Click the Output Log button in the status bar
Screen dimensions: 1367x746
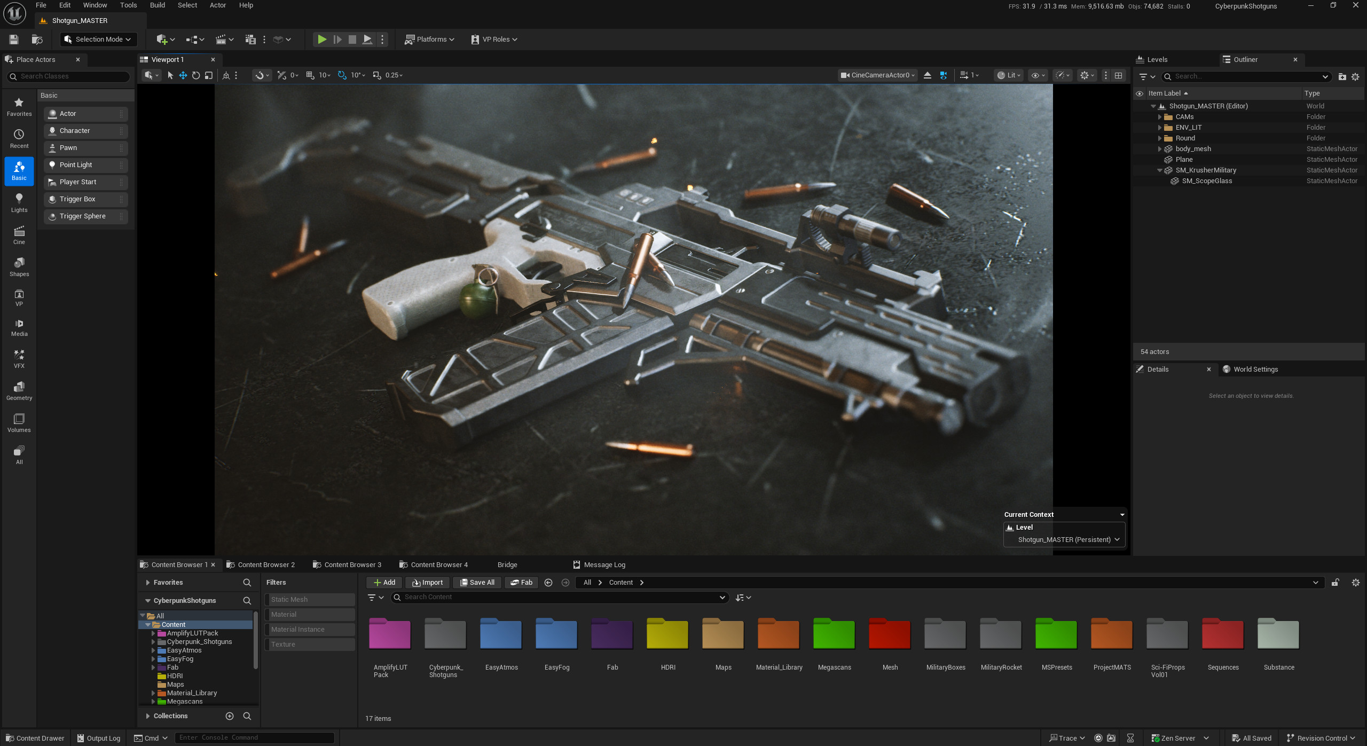tap(98, 737)
